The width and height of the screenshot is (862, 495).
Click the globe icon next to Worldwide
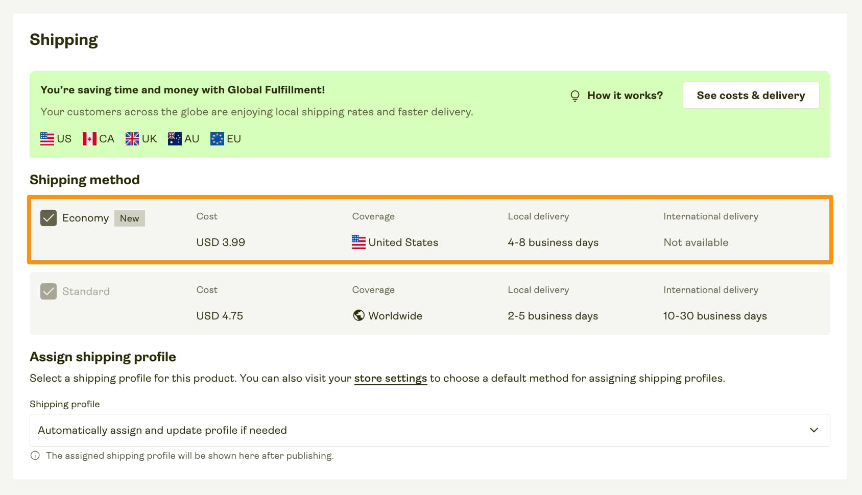click(x=358, y=315)
